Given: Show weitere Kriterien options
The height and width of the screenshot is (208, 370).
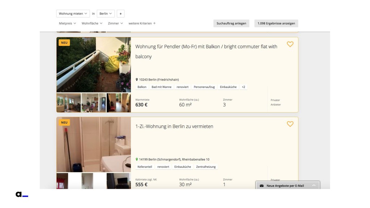Looking at the screenshot, I should point(142,23).
